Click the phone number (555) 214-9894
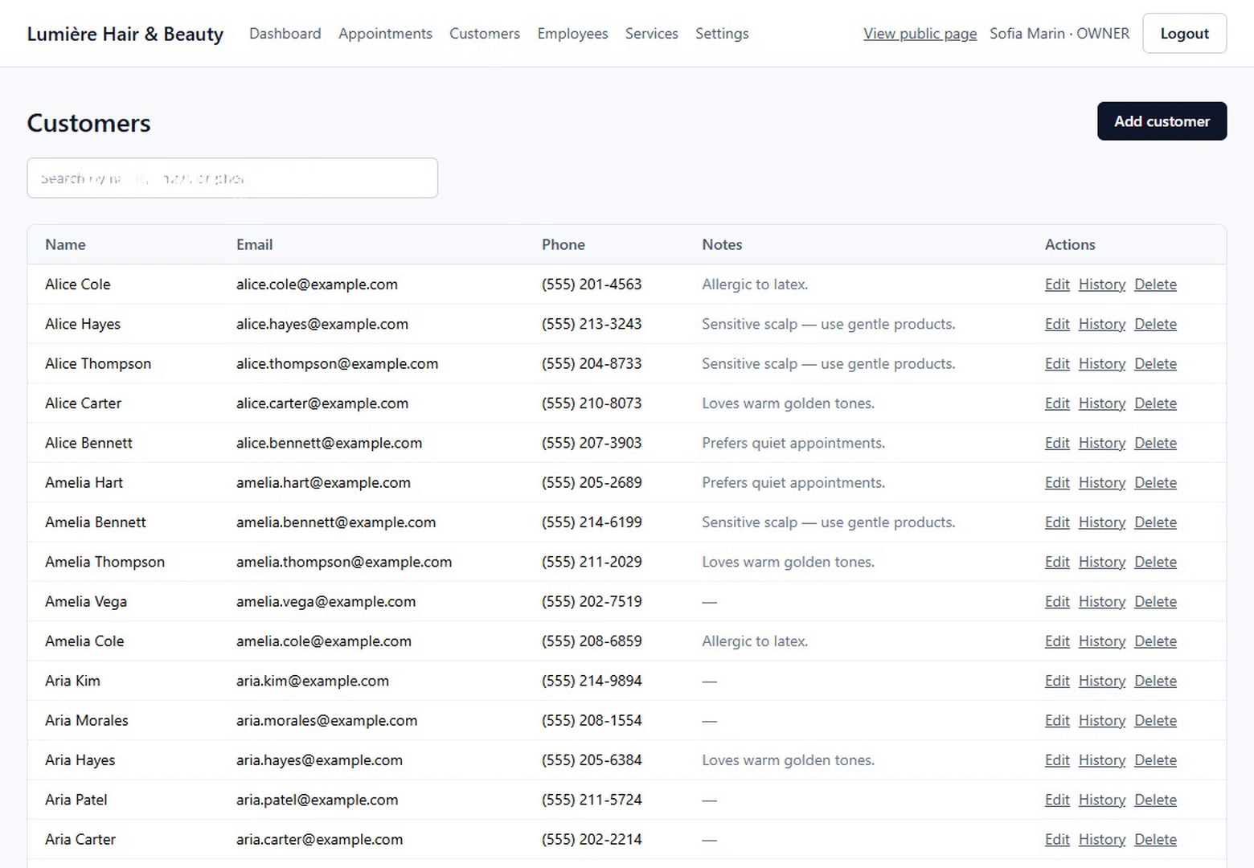Screen dimensions: 1254x868 592,681
